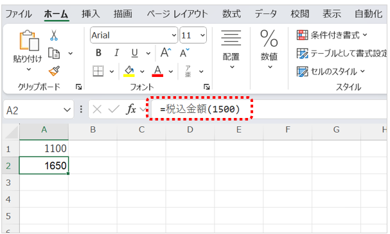Click the borders icon in Font group

click(98, 71)
